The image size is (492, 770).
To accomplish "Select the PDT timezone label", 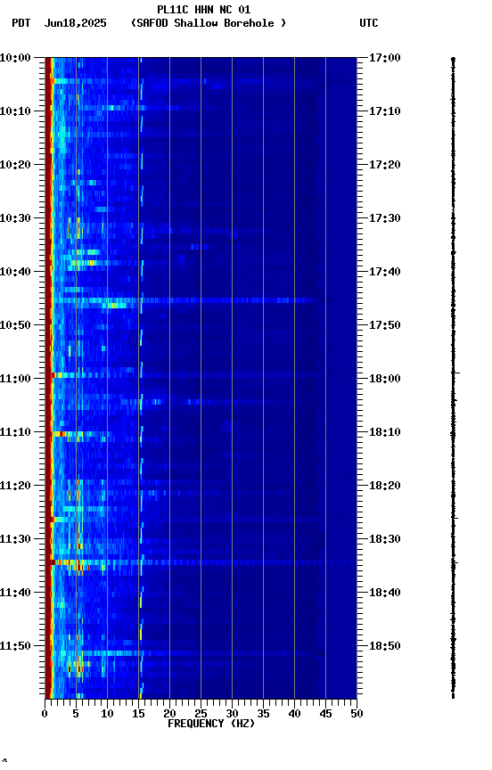I will pos(21,23).
